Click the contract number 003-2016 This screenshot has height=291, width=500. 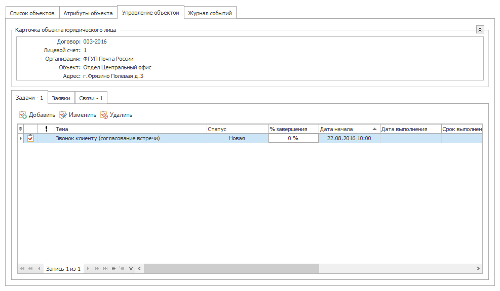click(x=95, y=41)
